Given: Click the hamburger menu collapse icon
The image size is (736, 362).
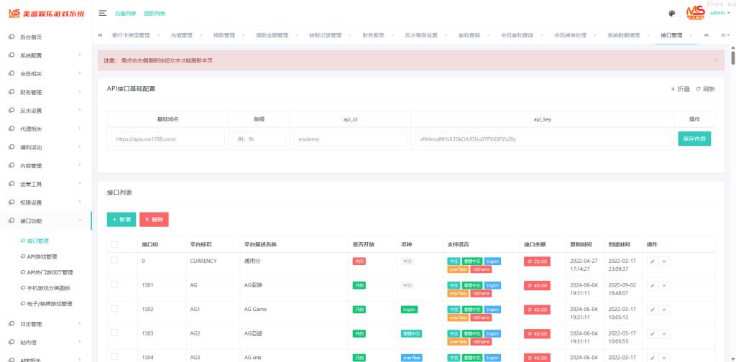Looking at the screenshot, I should [x=103, y=13].
